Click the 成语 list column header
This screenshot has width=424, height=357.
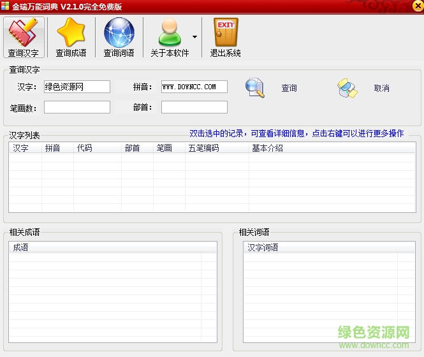tap(113, 247)
